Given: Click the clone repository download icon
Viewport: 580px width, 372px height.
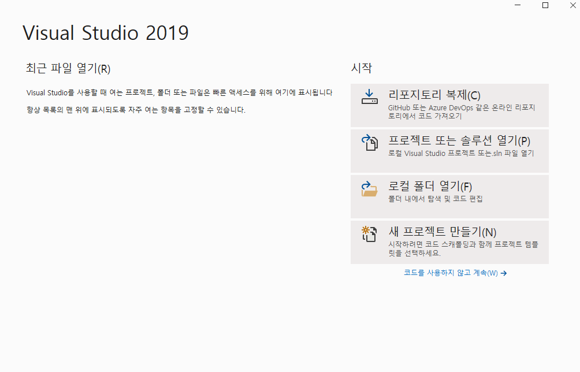Looking at the screenshot, I should click(369, 97).
